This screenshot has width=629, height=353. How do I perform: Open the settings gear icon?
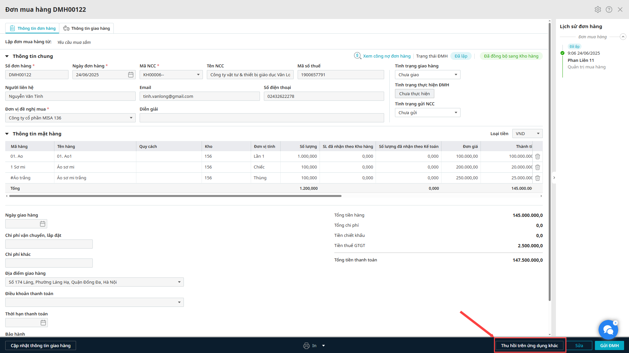point(598,9)
